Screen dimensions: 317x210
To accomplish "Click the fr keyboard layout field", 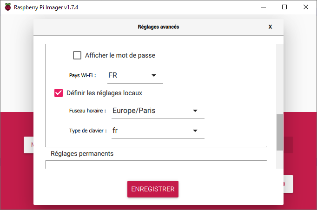I will tap(148, 131).
